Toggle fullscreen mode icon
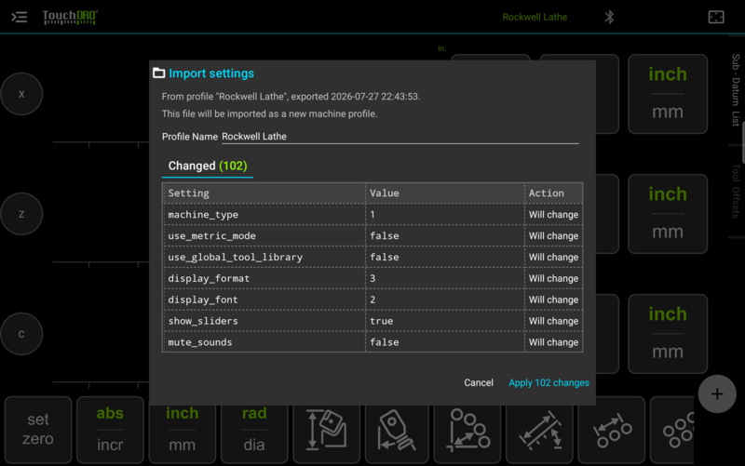 point(716,18)
